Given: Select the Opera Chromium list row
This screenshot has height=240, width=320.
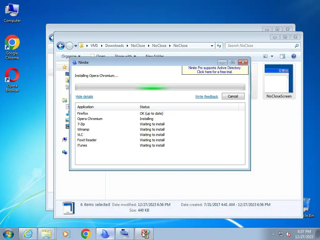Looking at the screenshot, I should pos(160,119).
